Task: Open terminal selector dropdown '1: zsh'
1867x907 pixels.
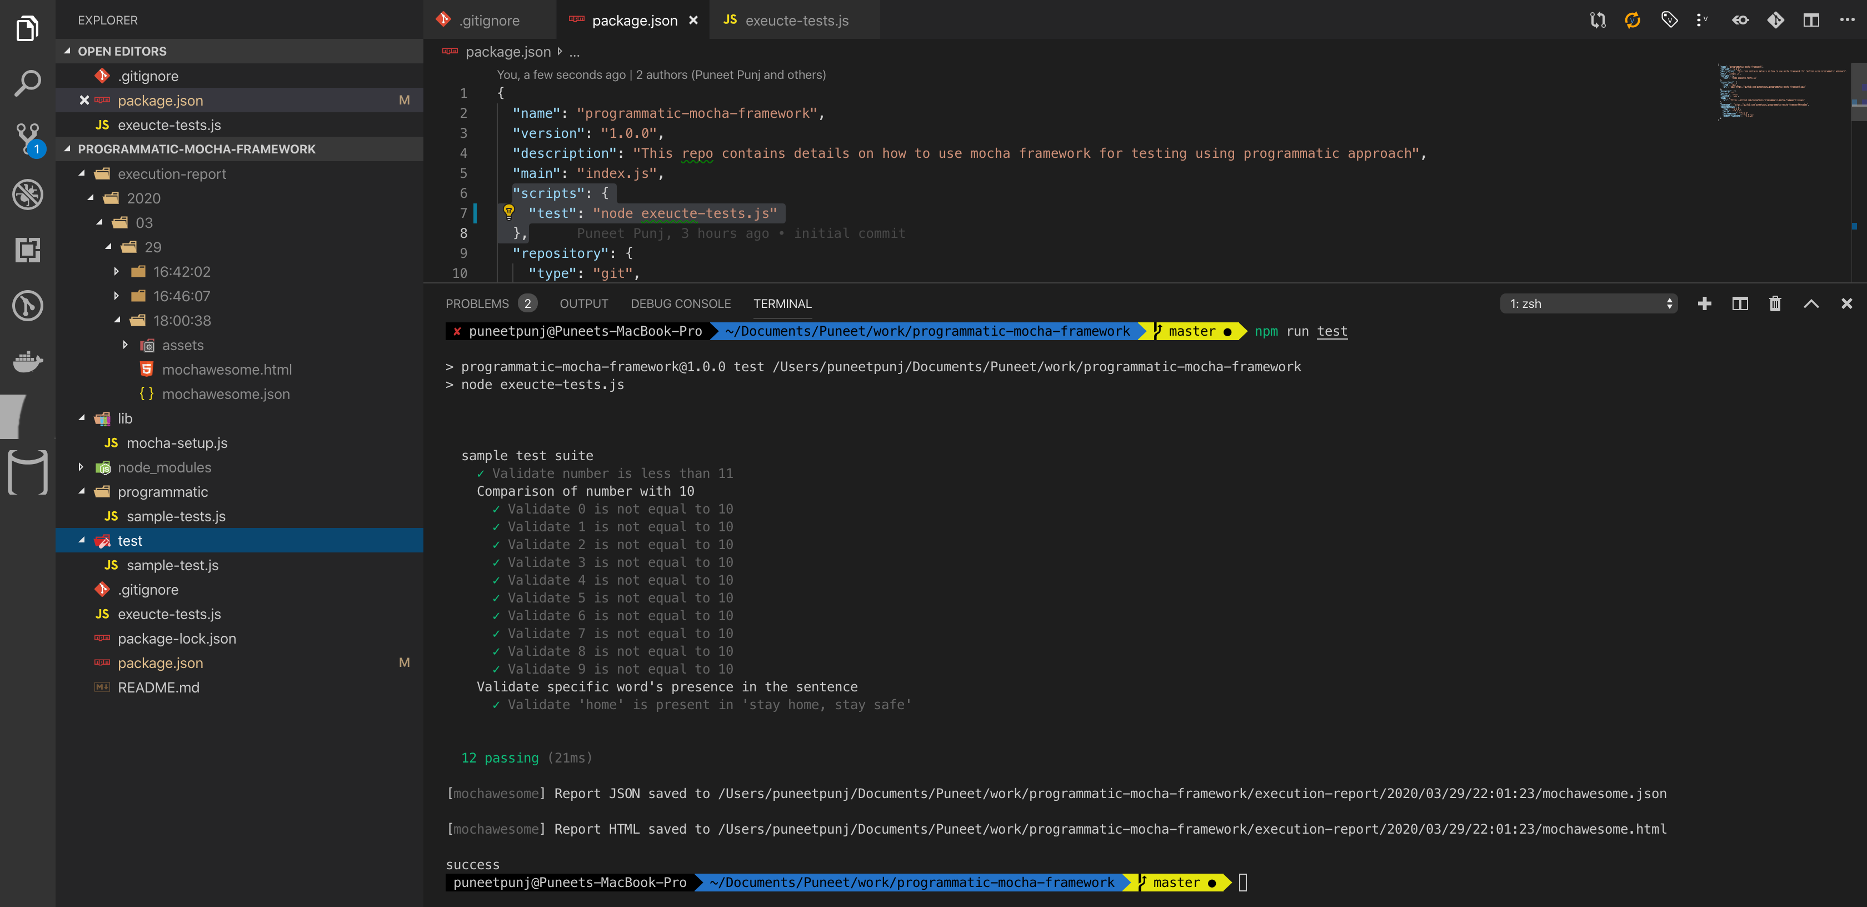Action: (x=1589, y=304)
